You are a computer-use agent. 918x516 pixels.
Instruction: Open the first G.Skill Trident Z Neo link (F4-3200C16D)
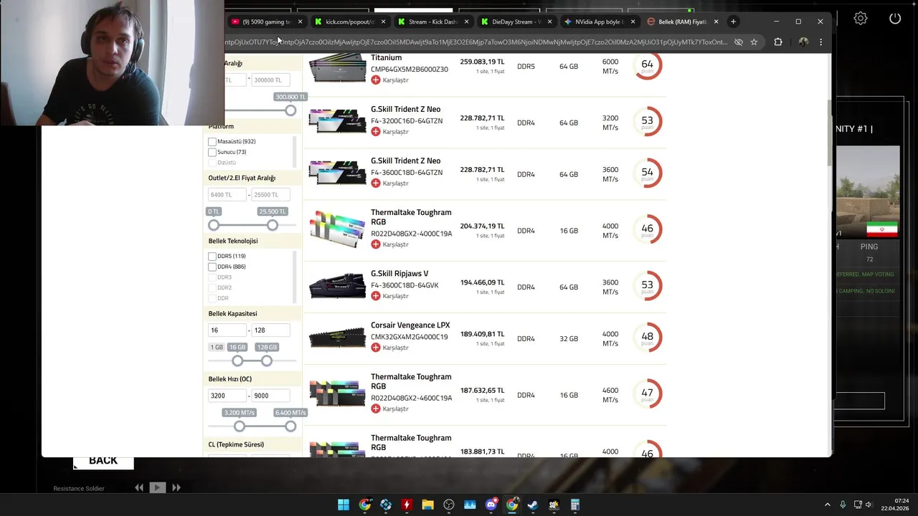pyautogui.click(x=405, y=110)
